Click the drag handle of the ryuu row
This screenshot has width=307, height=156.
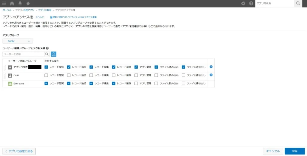click(5, 76)
